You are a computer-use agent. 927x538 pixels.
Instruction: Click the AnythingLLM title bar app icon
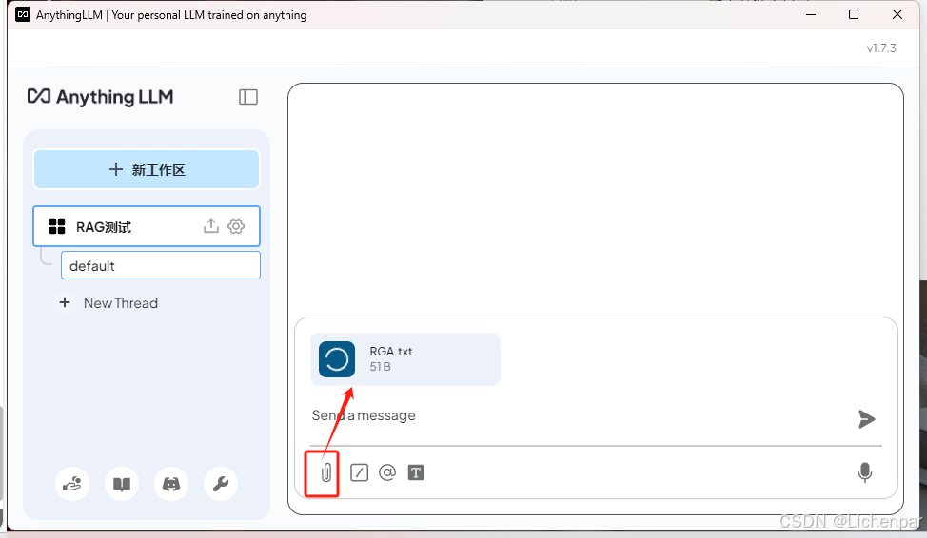point(23,15)
